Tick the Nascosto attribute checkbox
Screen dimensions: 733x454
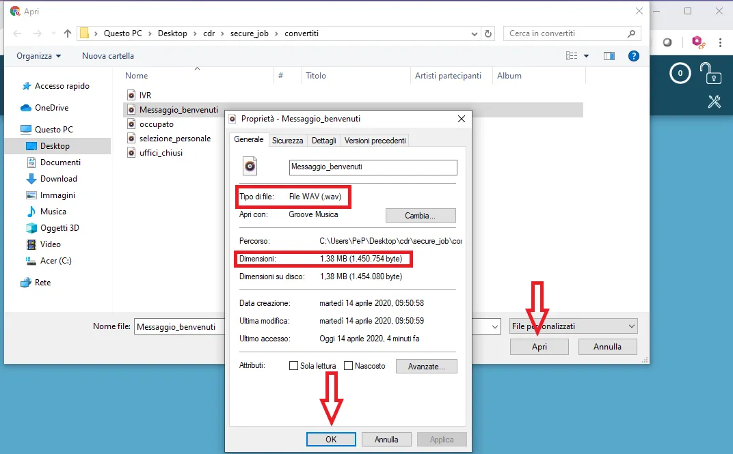[348, 366]
